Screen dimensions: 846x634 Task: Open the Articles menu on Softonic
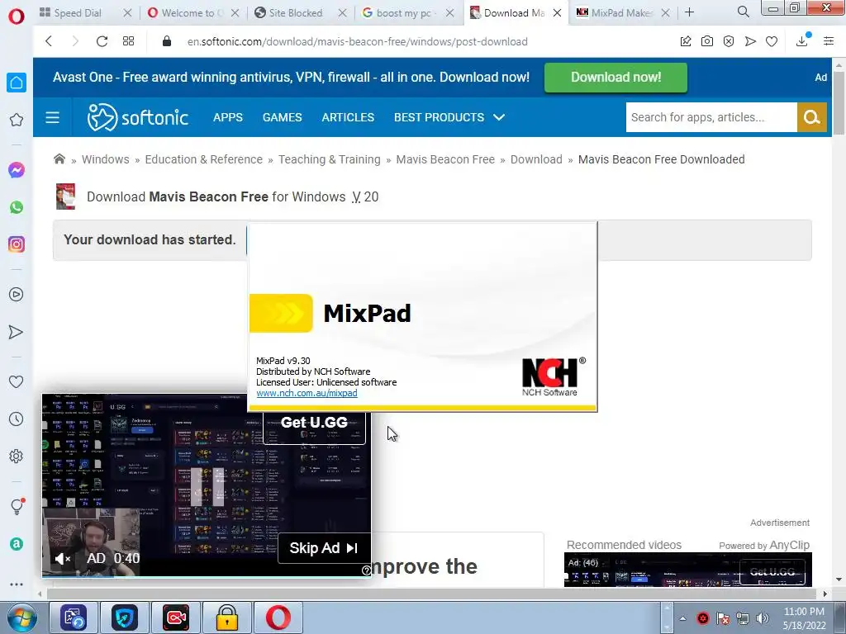coord(348,117)
